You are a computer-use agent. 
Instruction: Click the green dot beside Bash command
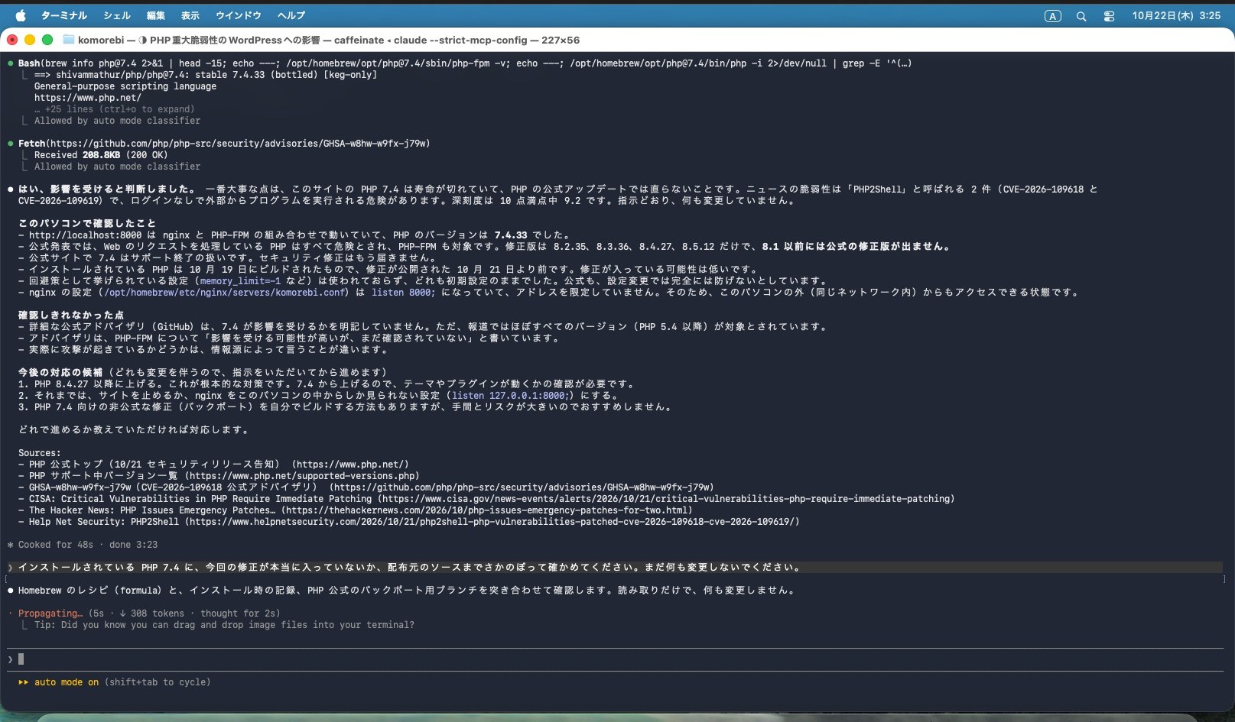pos(11,63)
